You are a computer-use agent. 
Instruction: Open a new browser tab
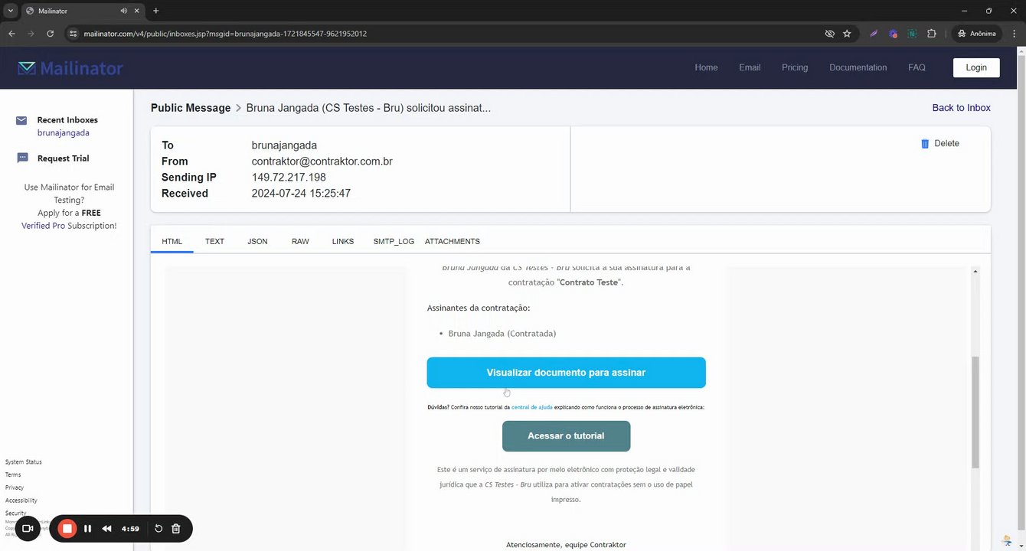tap(156, 11)
